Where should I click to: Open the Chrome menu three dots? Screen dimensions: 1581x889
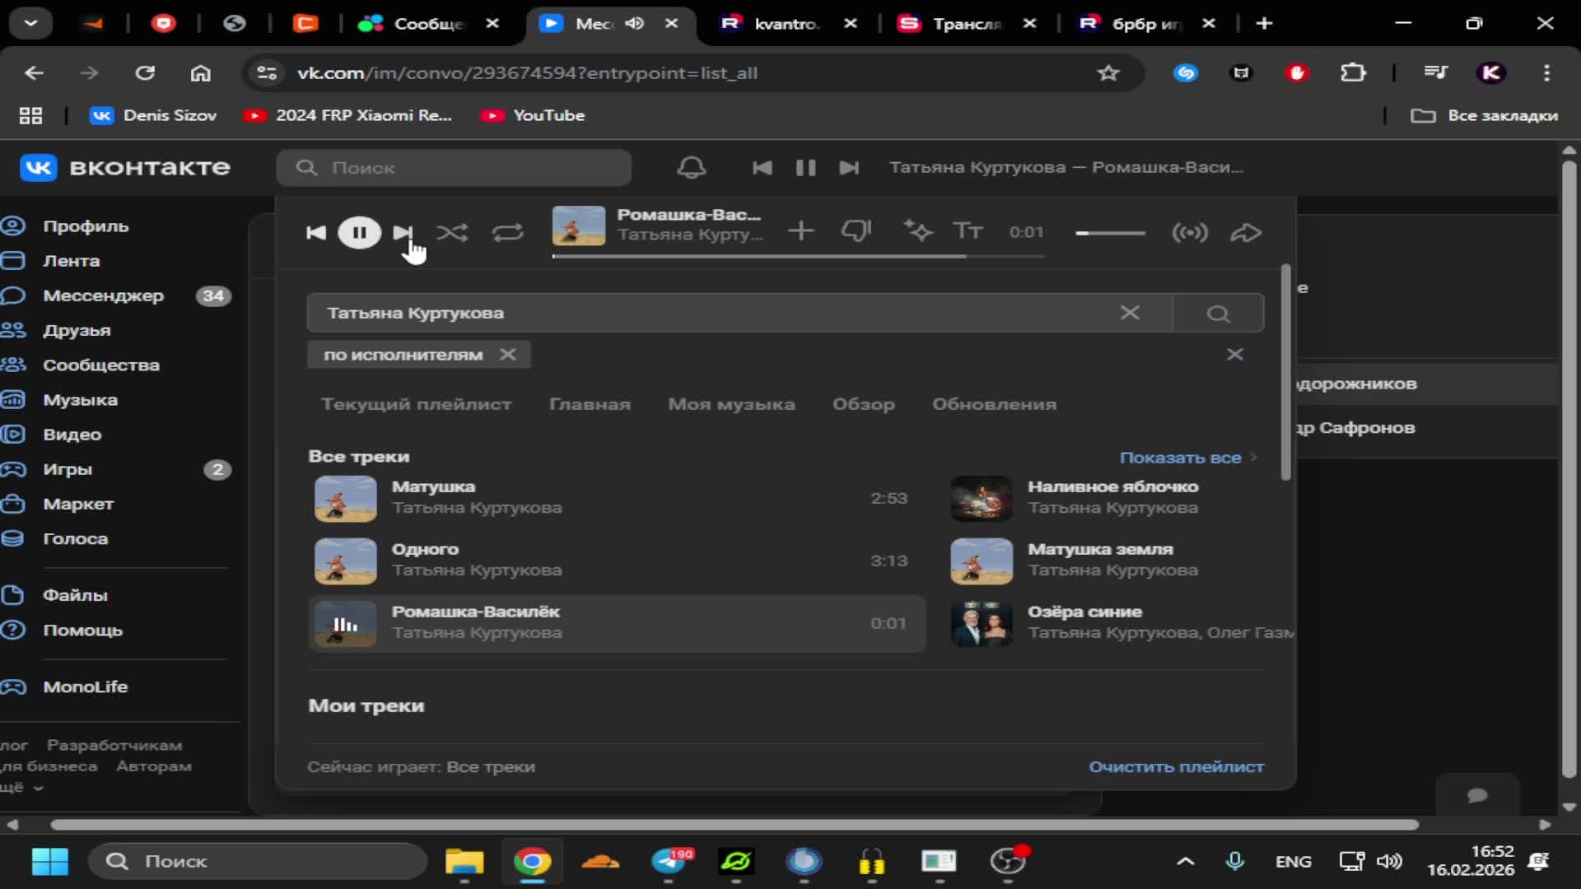click(x=1546, y=73)
